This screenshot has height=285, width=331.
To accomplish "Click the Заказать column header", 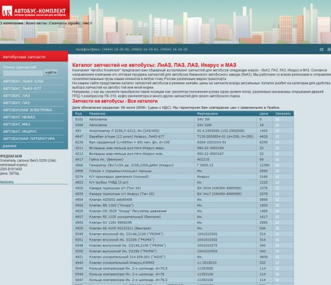I will 283,113.
